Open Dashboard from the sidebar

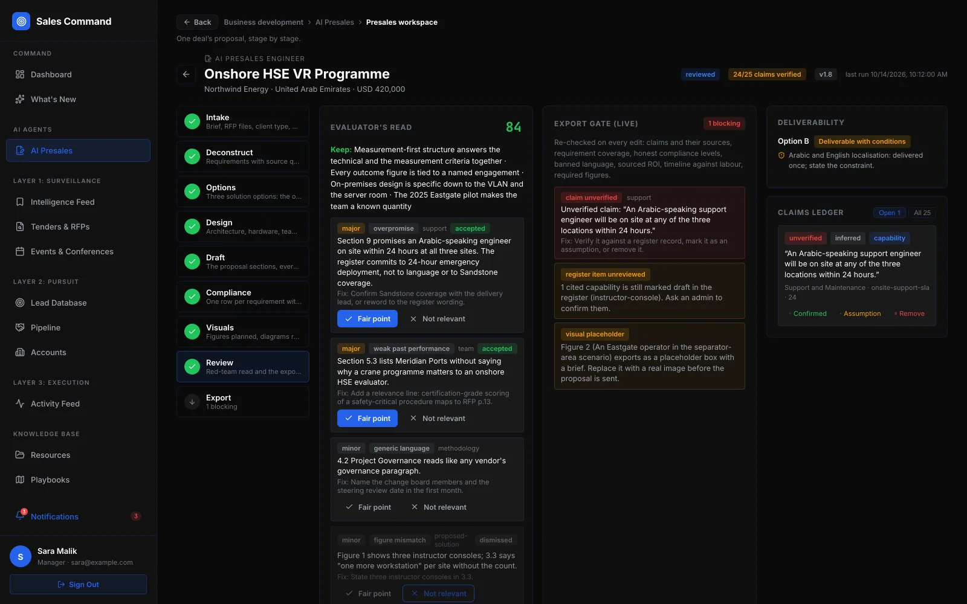click(78, 74)
